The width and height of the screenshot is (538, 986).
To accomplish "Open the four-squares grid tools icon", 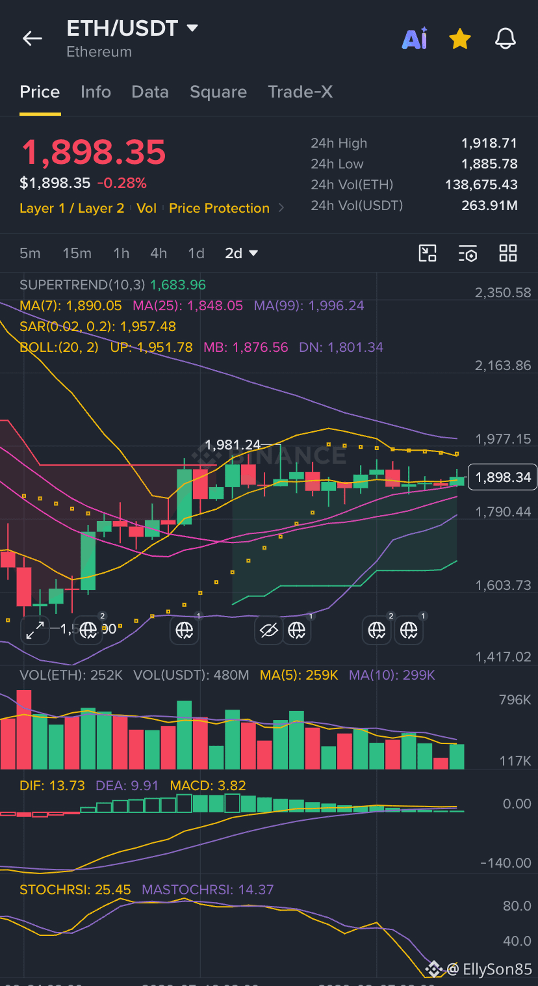I will 508,253.
